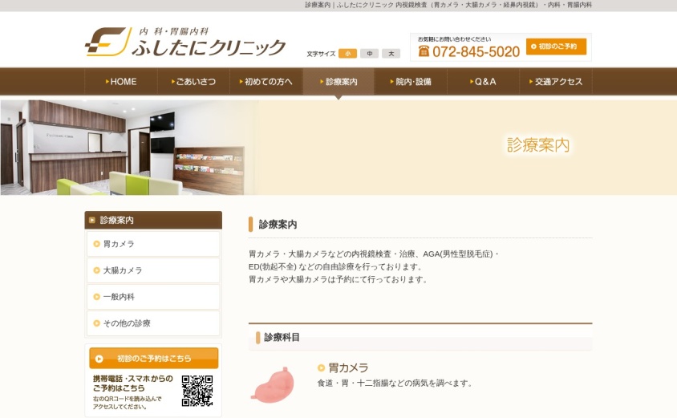Click the clinic reception photo banner
Screen dimensions: 677x418
(129, 148)
